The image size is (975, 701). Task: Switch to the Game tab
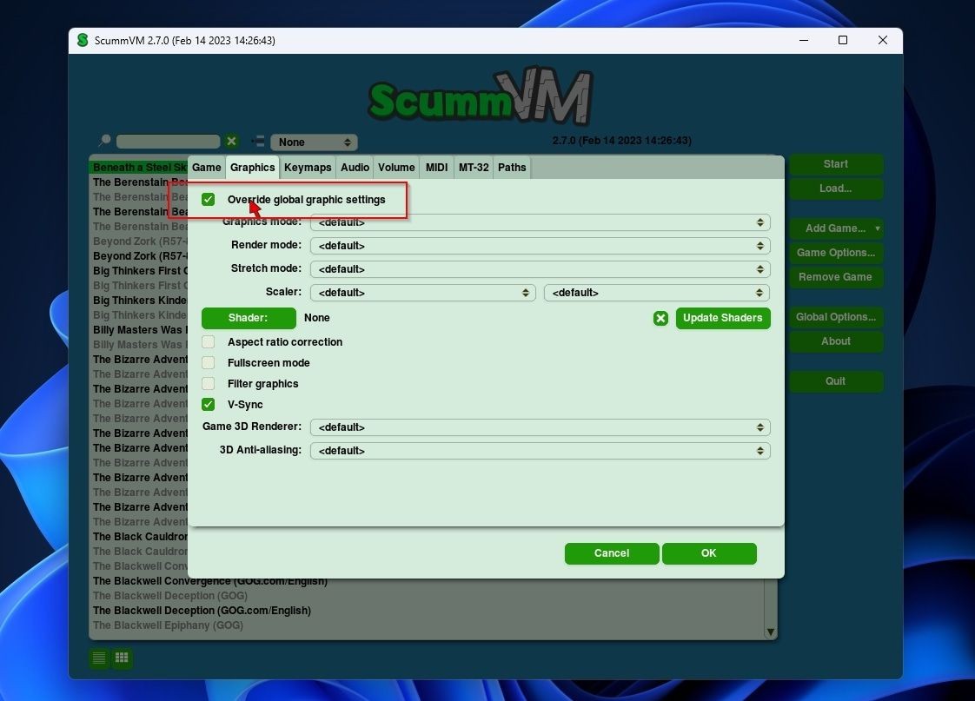click(207, 167)
